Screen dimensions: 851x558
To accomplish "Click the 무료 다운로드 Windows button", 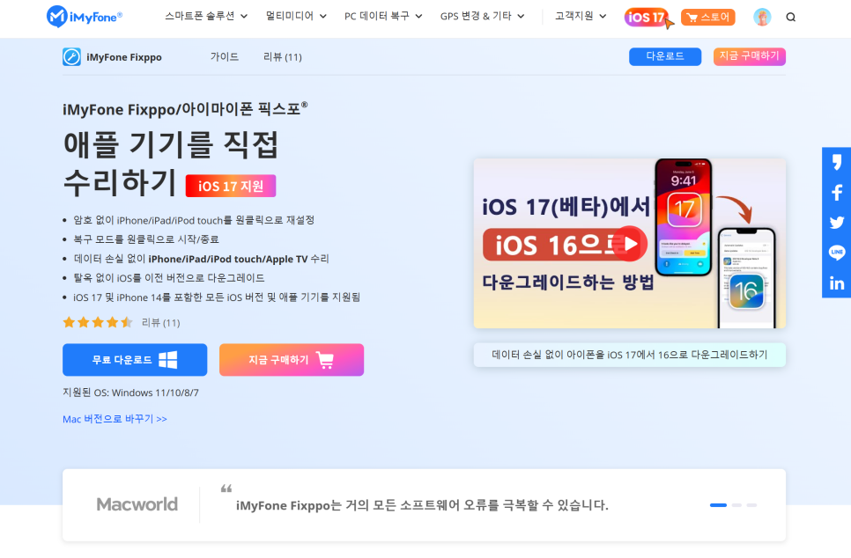I will coord(135,359).
